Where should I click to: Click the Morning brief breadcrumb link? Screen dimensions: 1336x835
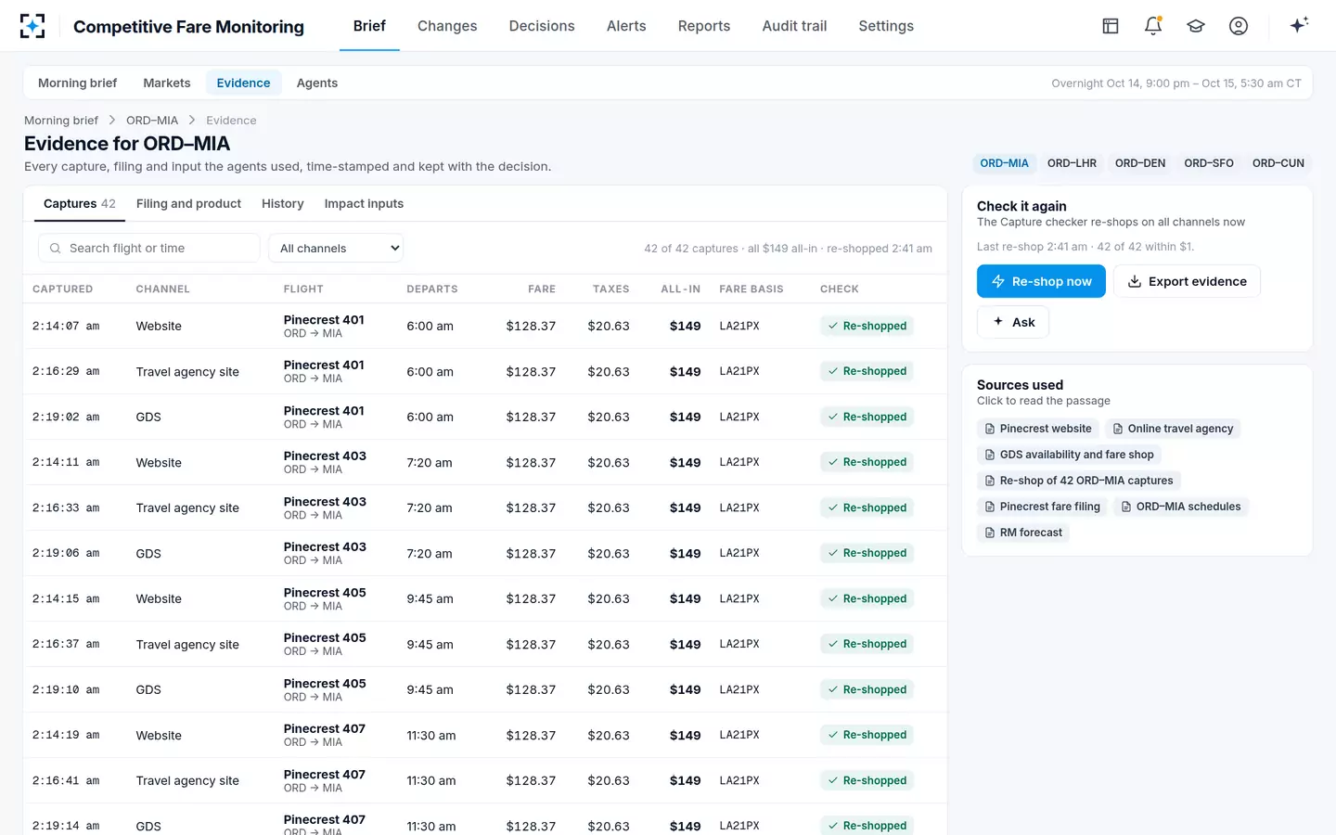tap(61, 121)
